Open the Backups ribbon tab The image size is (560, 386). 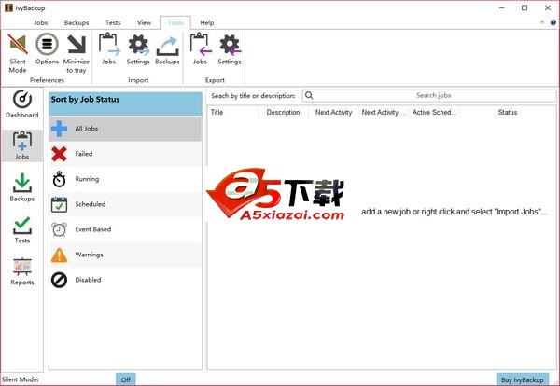[x=77, y=22]
